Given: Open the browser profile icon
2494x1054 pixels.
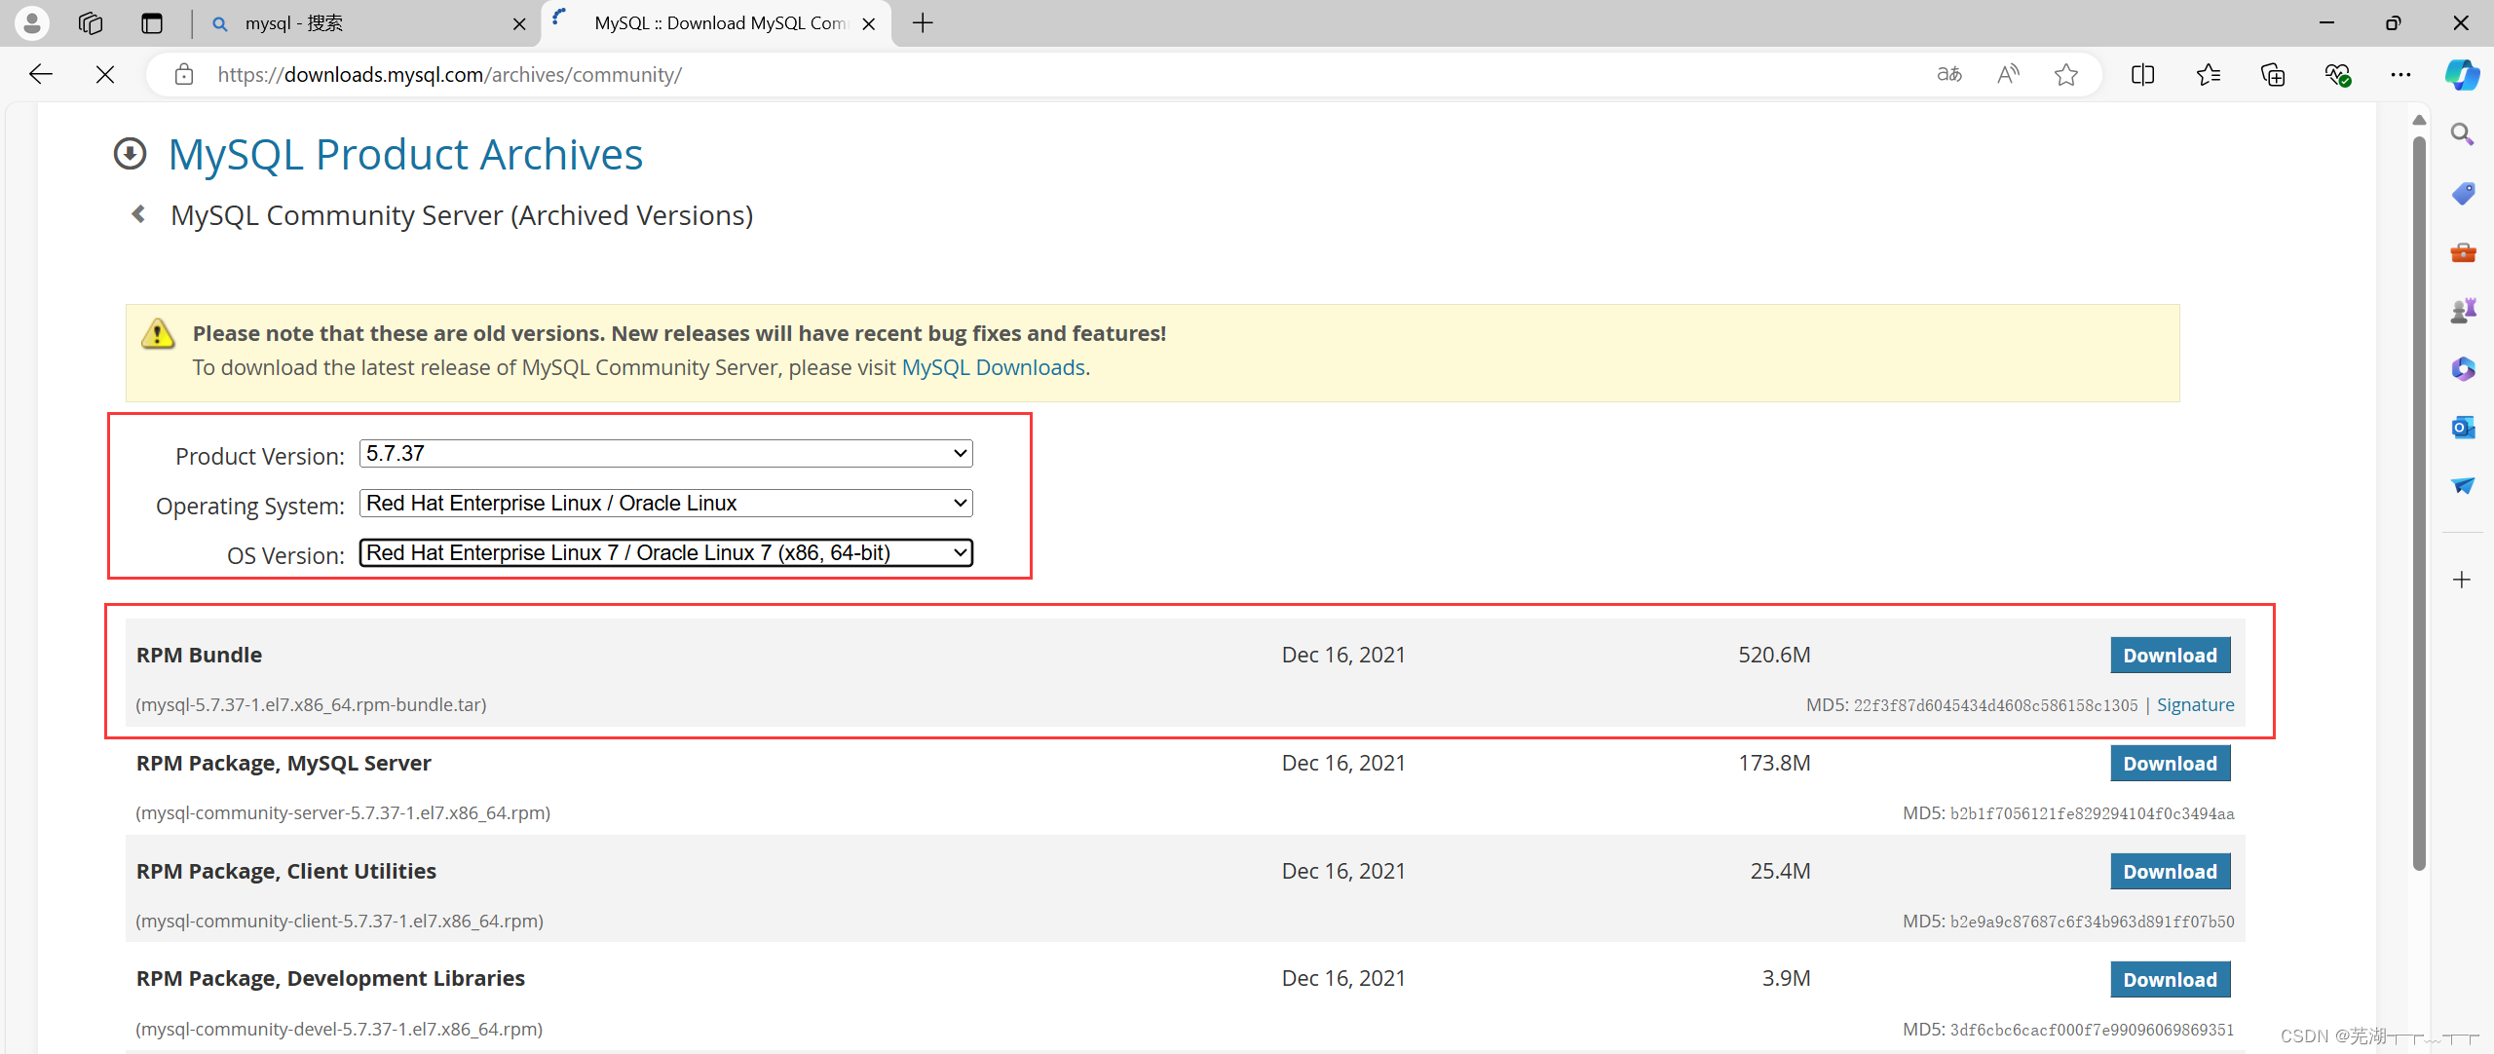Looking at the screenshot, I should pos(32,22).
